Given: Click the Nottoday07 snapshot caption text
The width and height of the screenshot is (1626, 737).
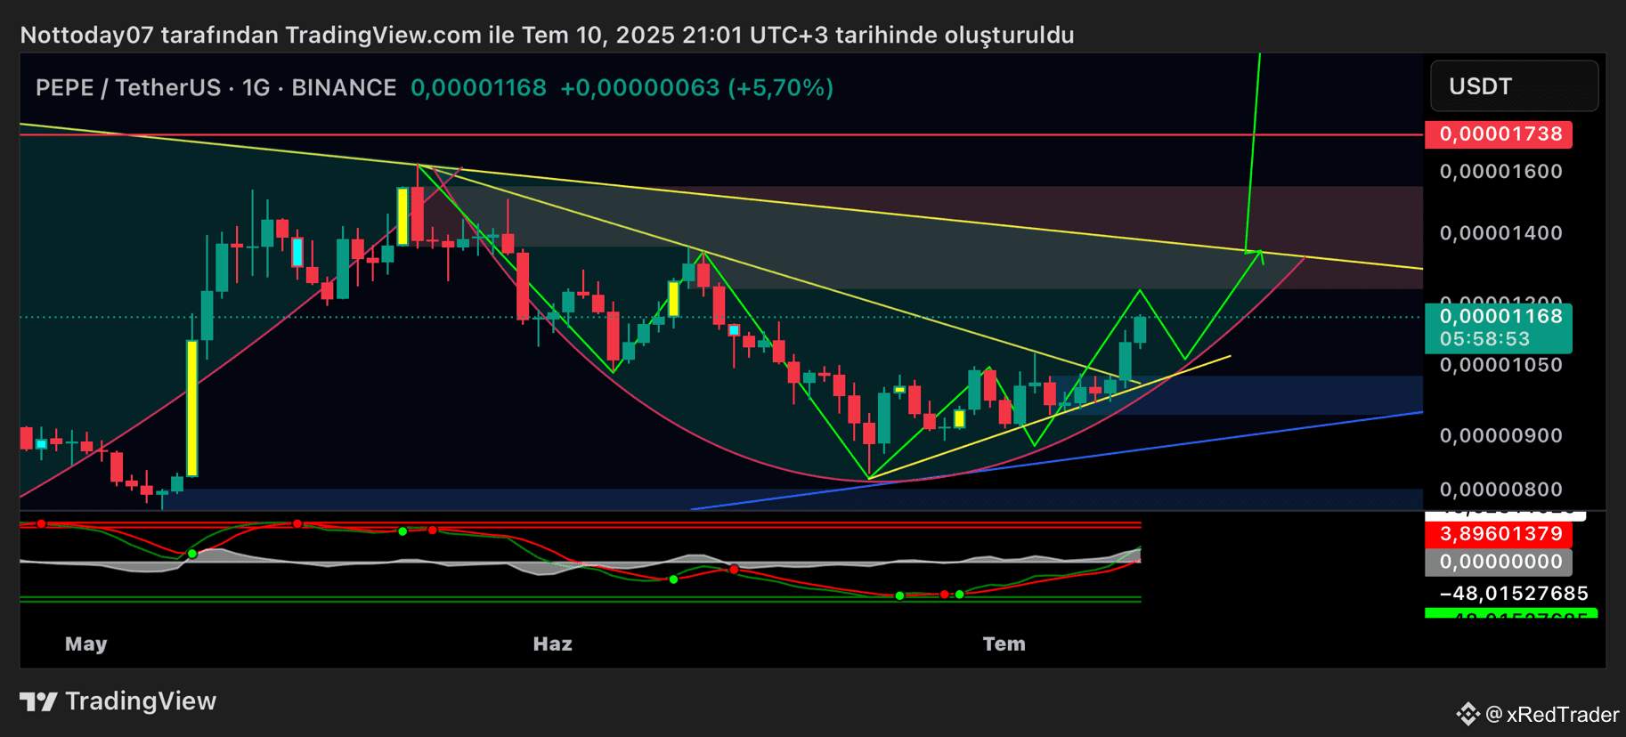Looking at the screenshot, I should pyautogui.click(x=547, y=36).
